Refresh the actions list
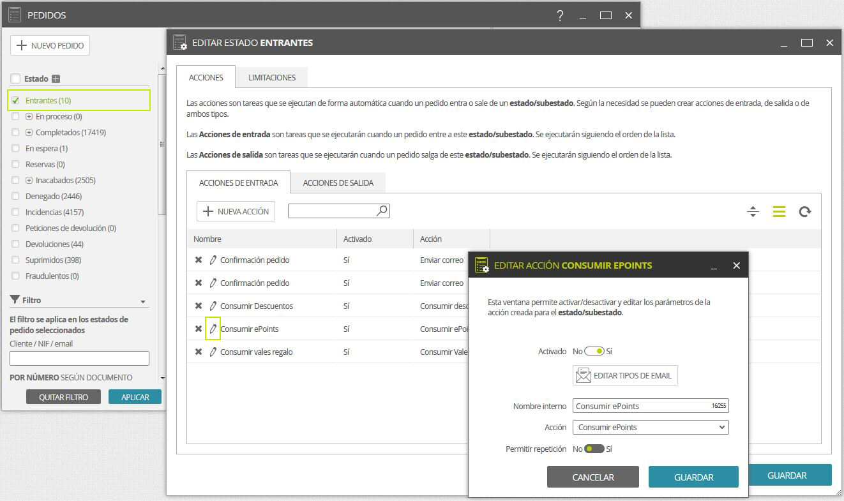844x501 pixels. click(805, 212)
